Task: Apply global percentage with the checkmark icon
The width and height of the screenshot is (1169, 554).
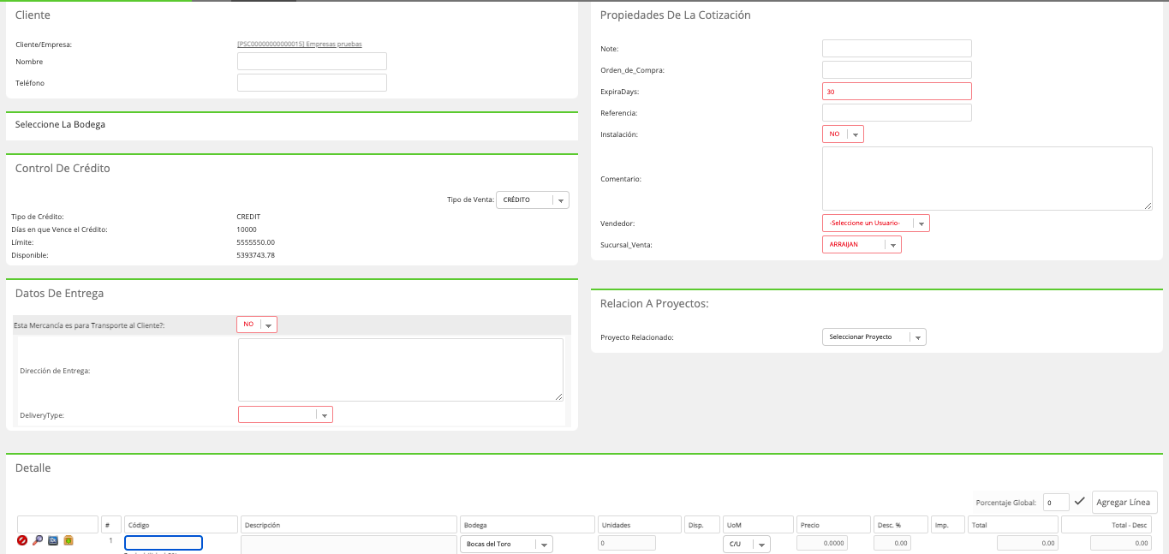Action: (1080, 501)
